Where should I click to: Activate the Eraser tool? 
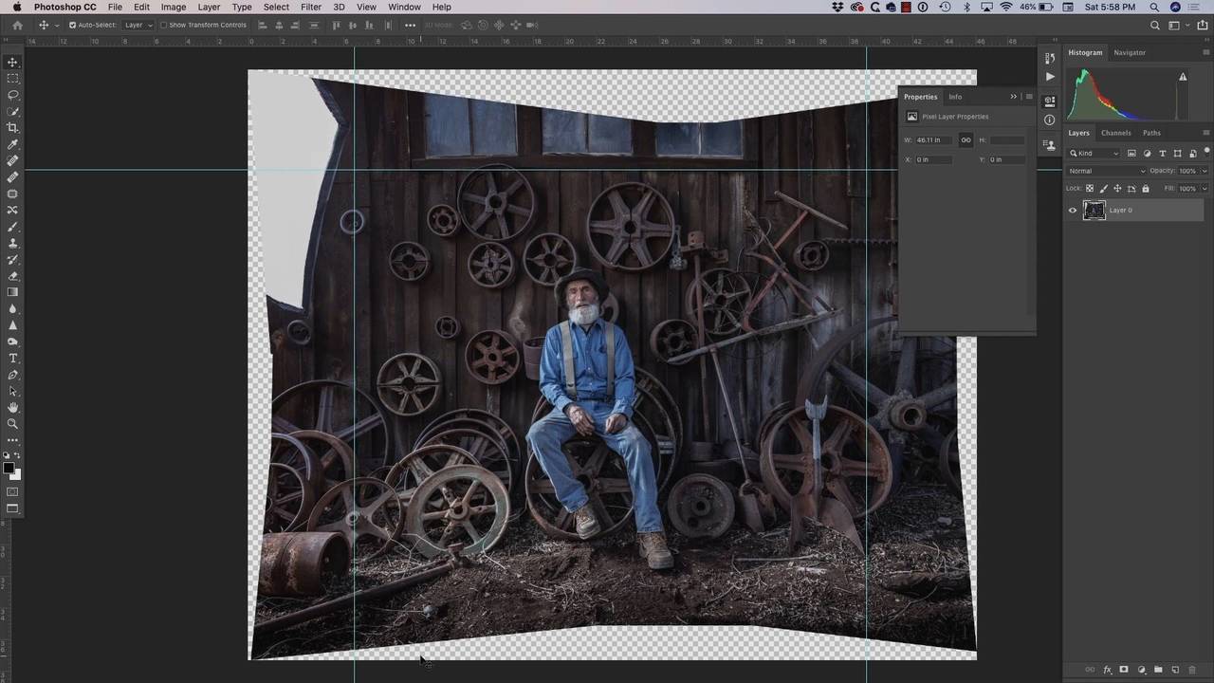click(x=13, y=276)
